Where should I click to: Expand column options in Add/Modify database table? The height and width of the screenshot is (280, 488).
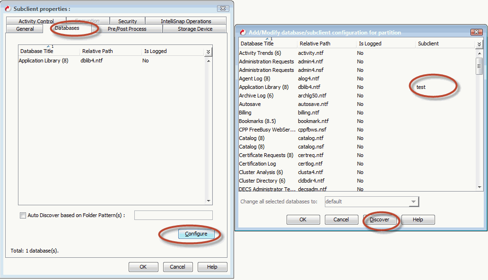pyautogui.click(x=479, y=44)
